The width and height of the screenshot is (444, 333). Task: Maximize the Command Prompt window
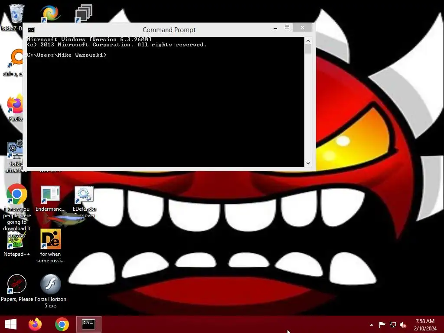[287, 27]
